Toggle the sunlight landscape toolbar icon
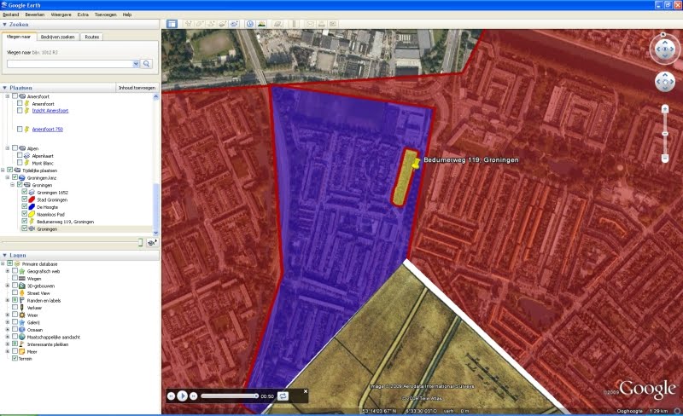 point(261,24)
